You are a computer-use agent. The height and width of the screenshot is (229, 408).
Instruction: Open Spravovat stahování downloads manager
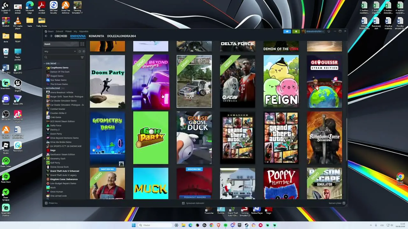[193, 203]
